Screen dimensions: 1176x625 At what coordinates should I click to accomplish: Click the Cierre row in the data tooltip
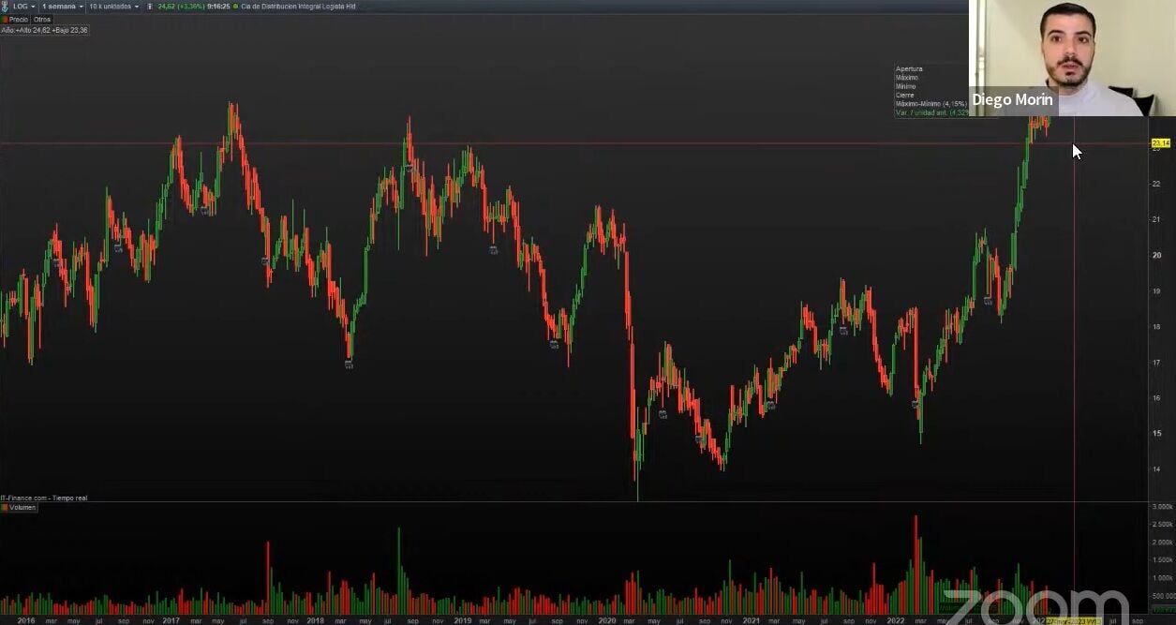905,95
